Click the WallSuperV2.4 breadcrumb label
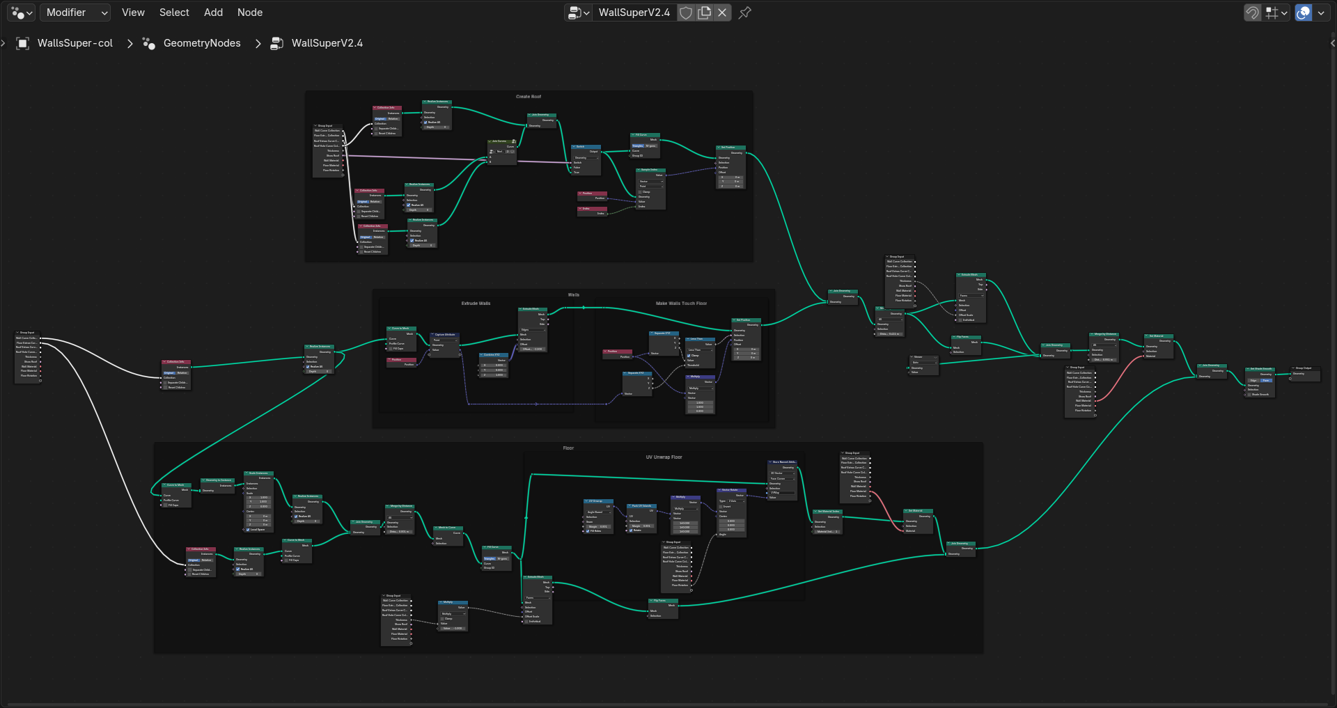1337x708 pixels. [x=327, y=43]
